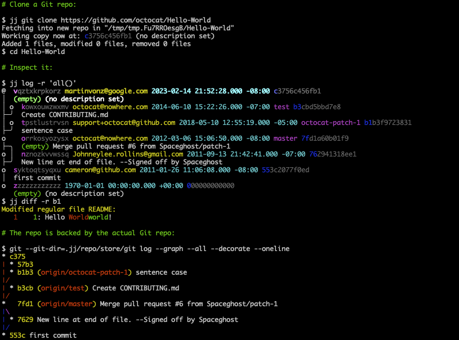459x340 pixels.
Task: Select git commit 7629 in git log
Action: 25,320
